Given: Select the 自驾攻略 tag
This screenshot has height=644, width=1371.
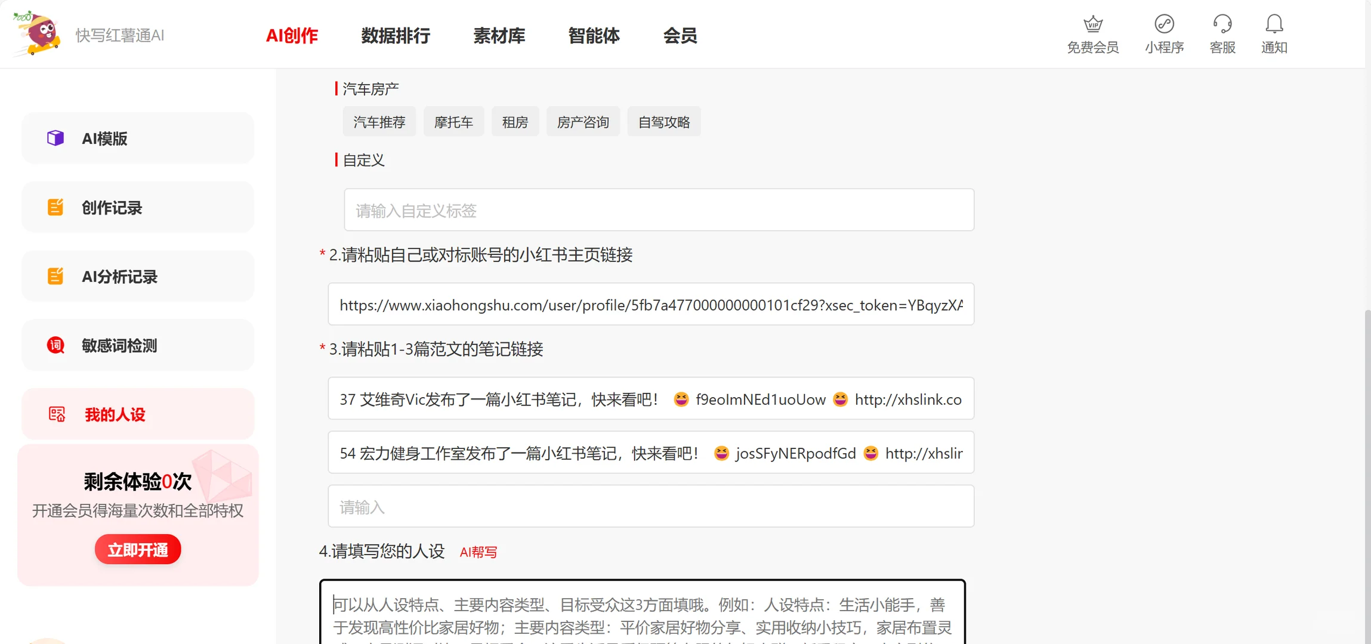Looking at the screenshot, I should (663, 121).
